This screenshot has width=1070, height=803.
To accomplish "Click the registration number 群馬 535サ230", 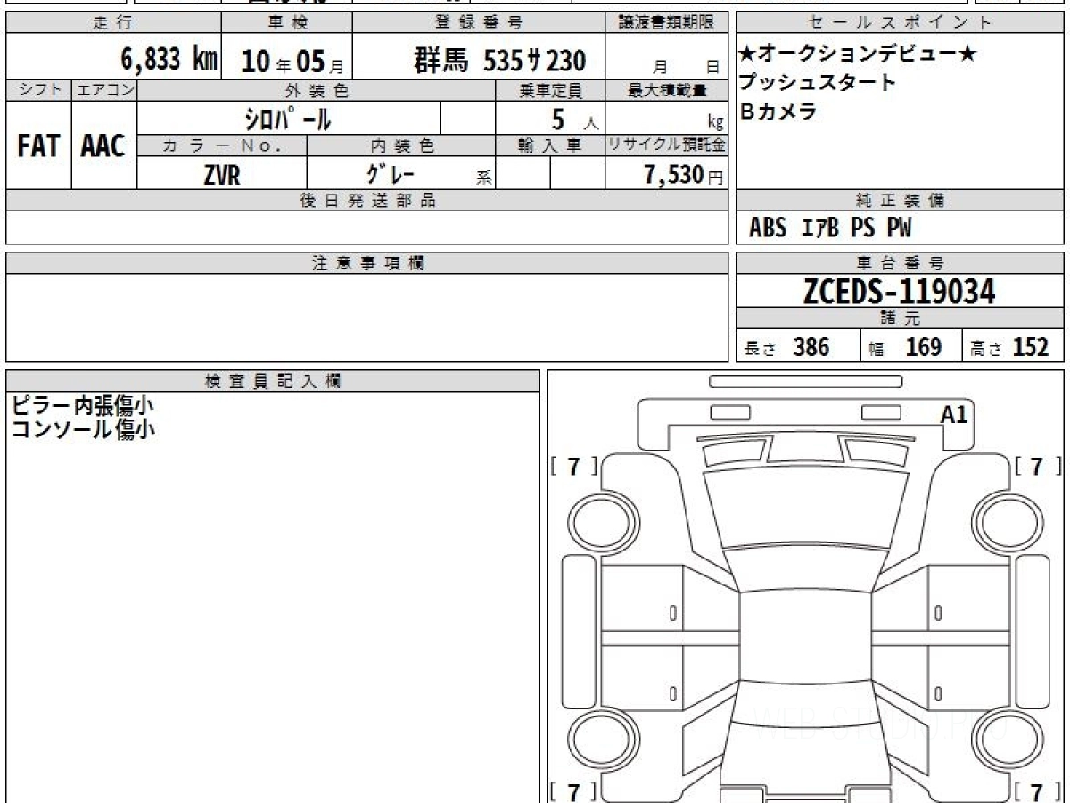I will click(499, 61).
